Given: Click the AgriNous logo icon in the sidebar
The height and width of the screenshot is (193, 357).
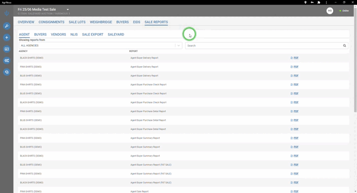Looking at the screenshot, I should click(x=7, y=13).
